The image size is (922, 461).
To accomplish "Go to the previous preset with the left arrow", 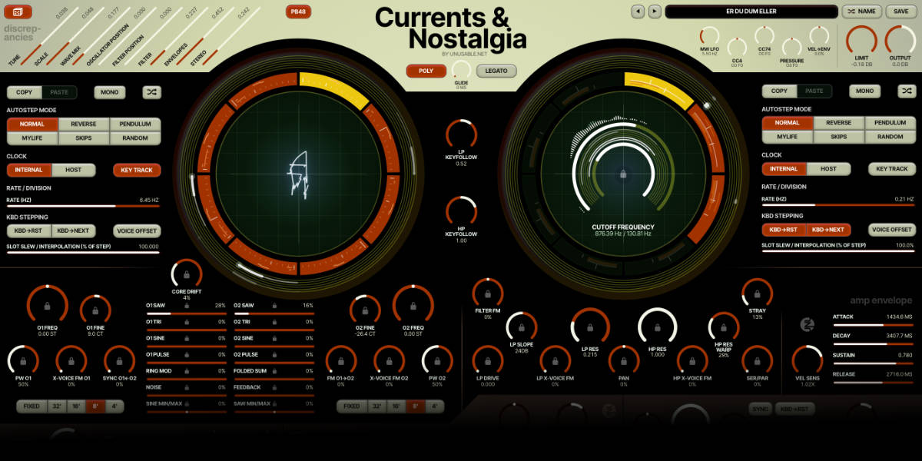I will pyautogui.click(x=638, y=12).
